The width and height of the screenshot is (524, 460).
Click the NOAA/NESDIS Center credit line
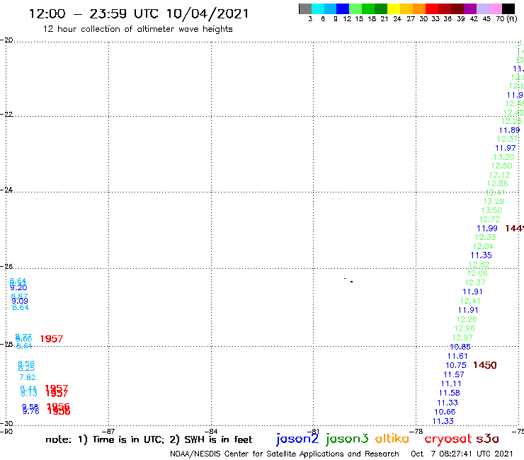click(285, 454)
